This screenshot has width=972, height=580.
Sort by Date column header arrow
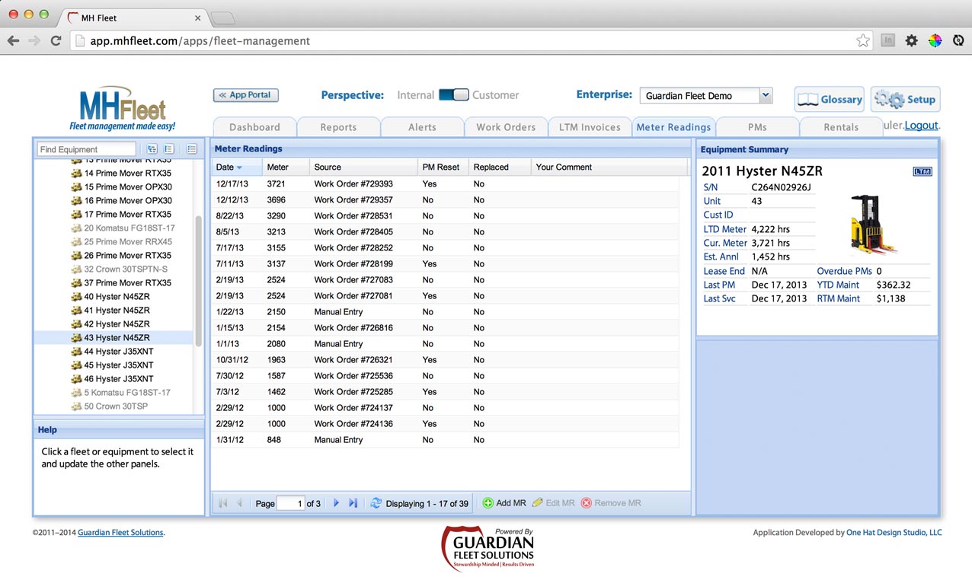coord(239,167)
